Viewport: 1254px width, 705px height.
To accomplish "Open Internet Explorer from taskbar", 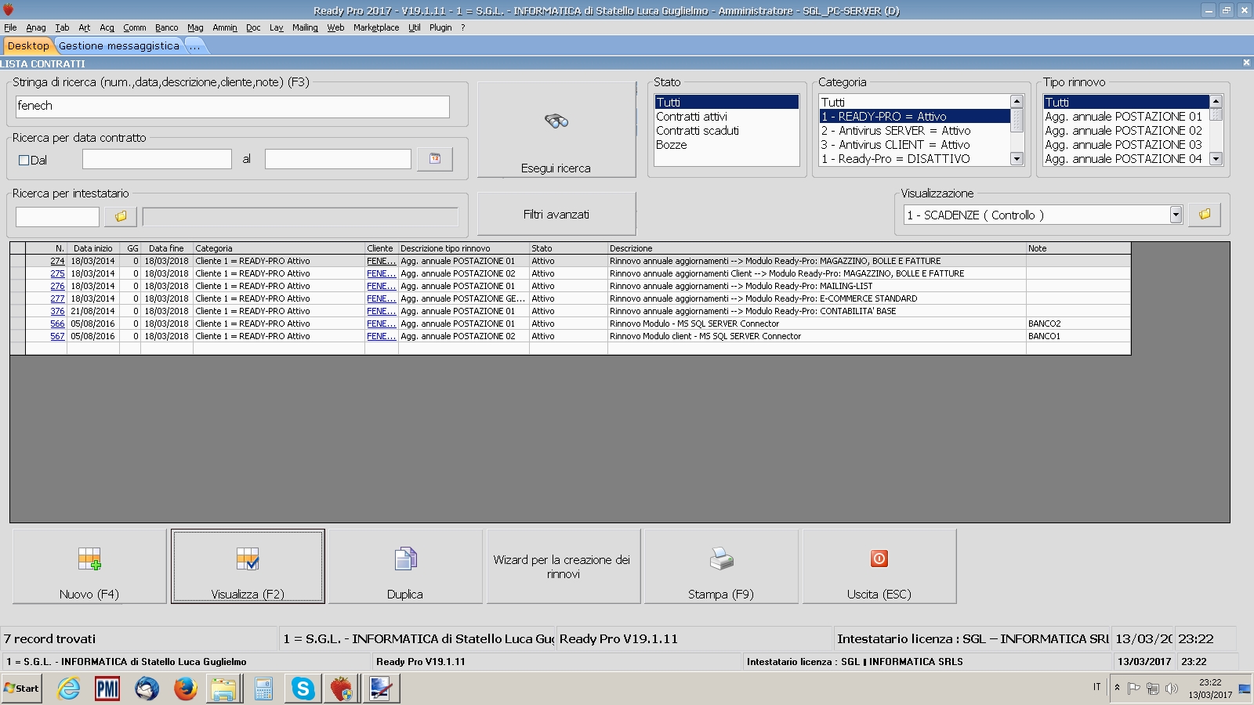I will point(69,689).
